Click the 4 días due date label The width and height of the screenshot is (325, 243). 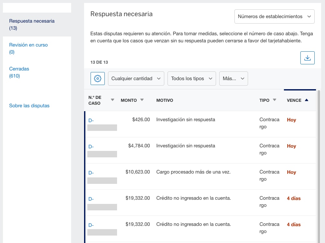[294, 198]
